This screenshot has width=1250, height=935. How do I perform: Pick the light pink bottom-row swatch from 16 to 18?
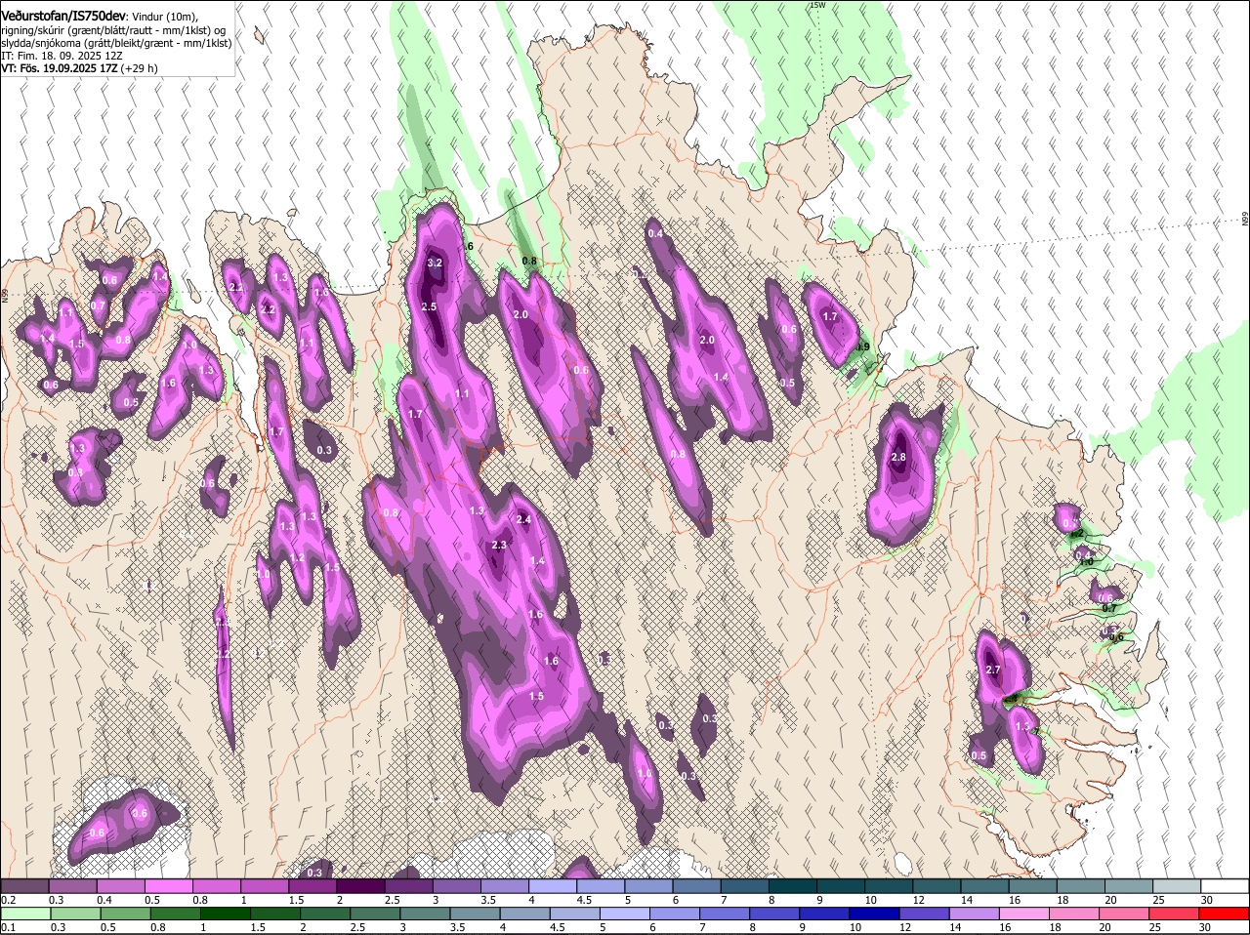click(1023, 914)
